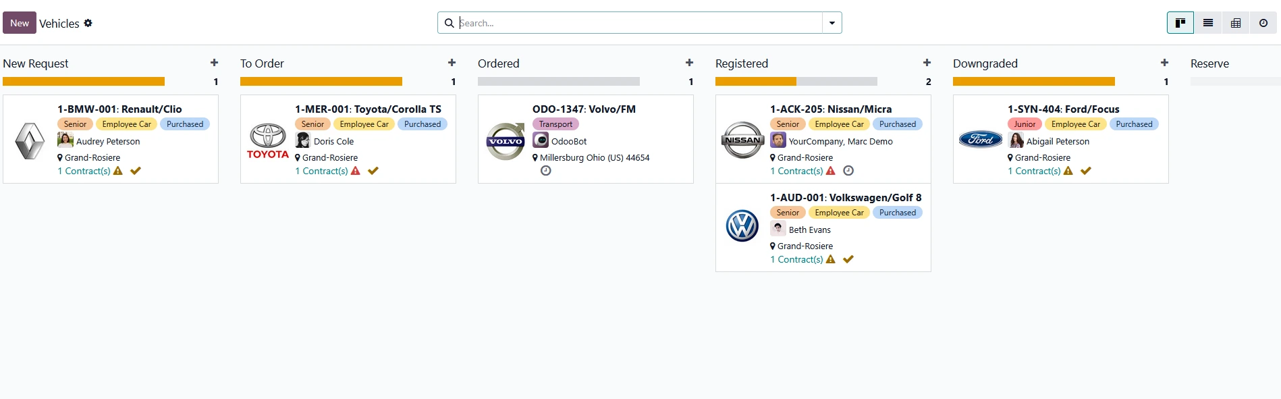
Task: Click the New button
Action: (x=20, y=23)
